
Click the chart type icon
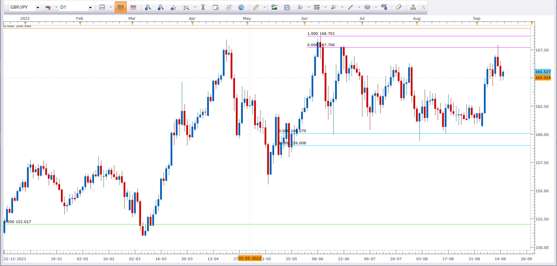(102, 7)
